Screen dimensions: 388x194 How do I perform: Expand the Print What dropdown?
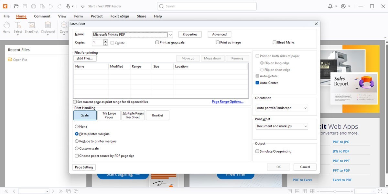(282, 126)
